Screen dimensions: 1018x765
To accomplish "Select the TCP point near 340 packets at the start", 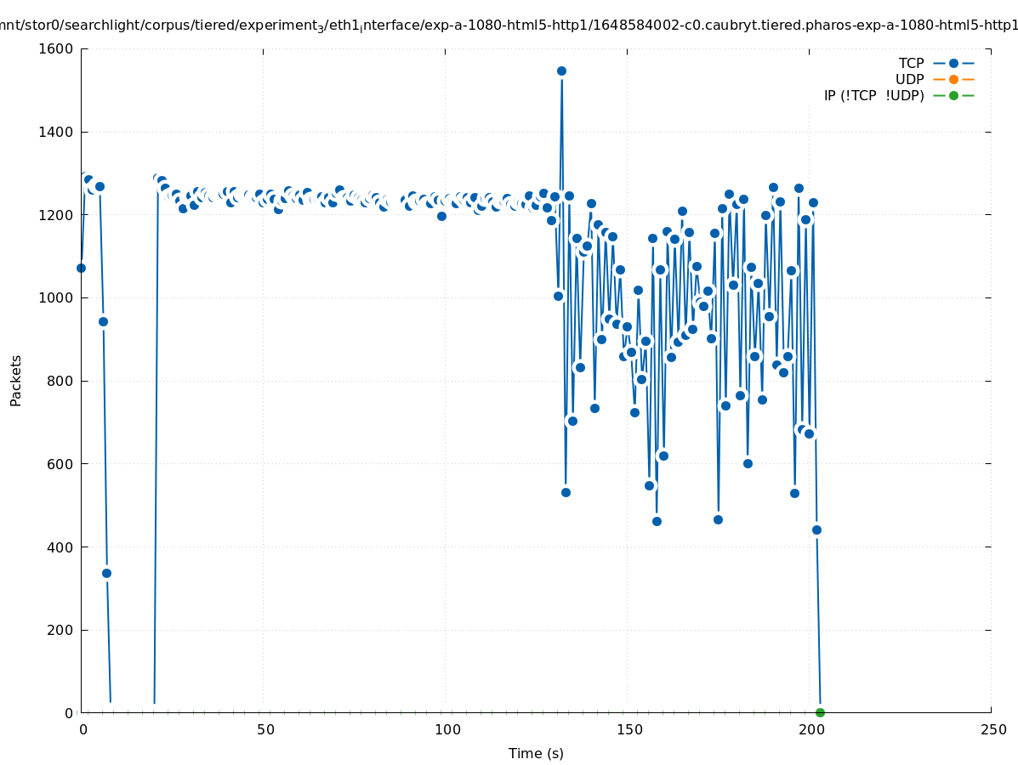I will tap(106, 573).
